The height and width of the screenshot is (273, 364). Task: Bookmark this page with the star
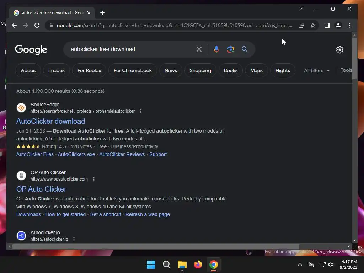pyautogui.click(x=313, y=25)
